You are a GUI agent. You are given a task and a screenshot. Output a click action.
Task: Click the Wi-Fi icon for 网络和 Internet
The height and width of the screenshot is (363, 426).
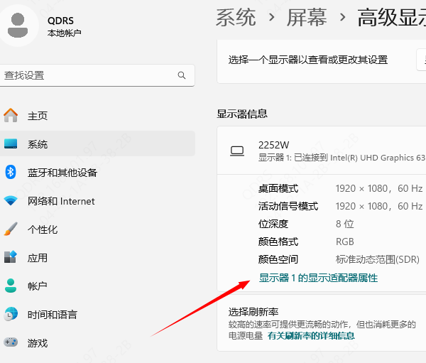coord(11,201)
